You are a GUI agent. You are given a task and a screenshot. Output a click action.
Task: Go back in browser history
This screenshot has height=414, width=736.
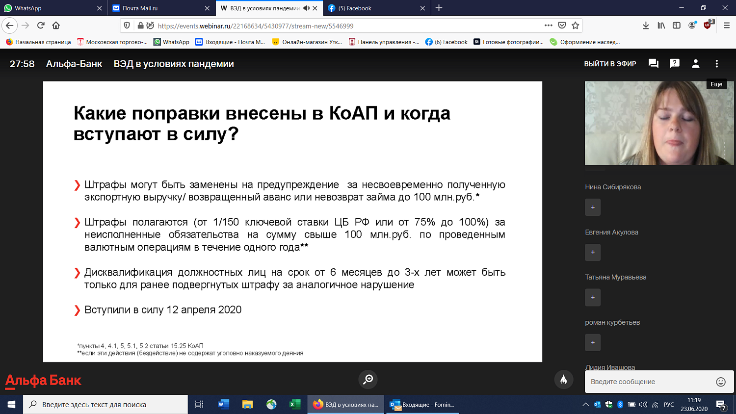(10, 26)
